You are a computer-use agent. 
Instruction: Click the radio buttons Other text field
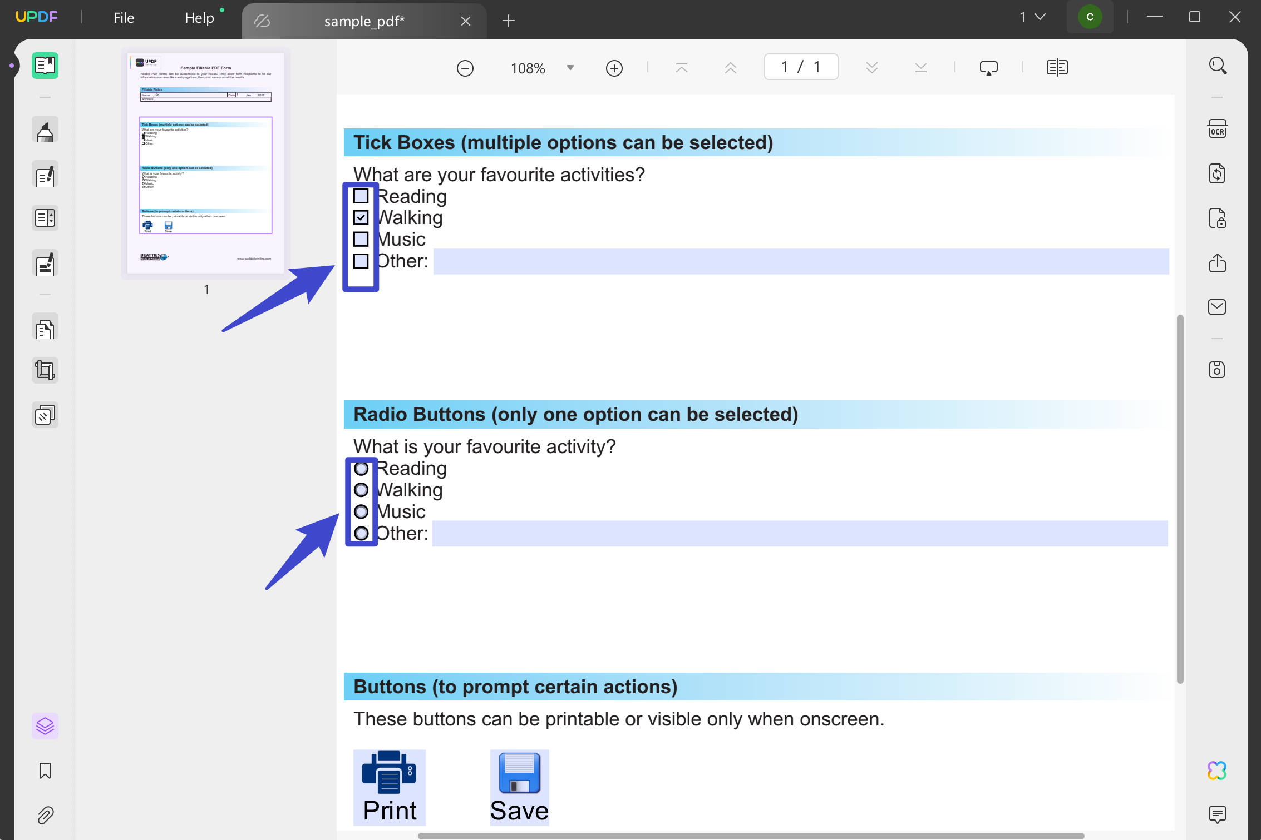800,533
